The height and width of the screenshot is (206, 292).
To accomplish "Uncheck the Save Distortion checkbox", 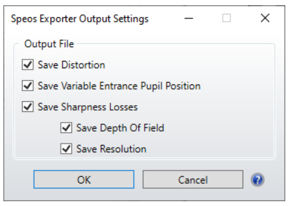I will [28, 65].
